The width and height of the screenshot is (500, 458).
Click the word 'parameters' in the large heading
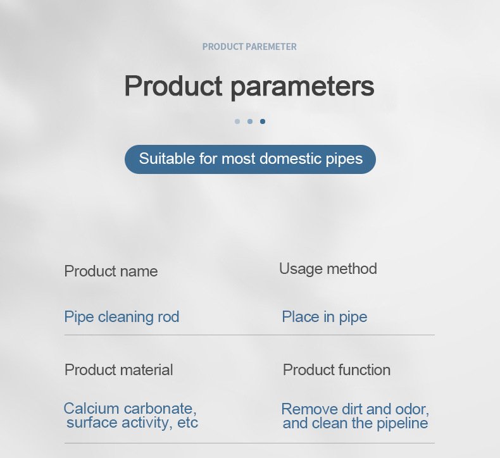point(302,87)
